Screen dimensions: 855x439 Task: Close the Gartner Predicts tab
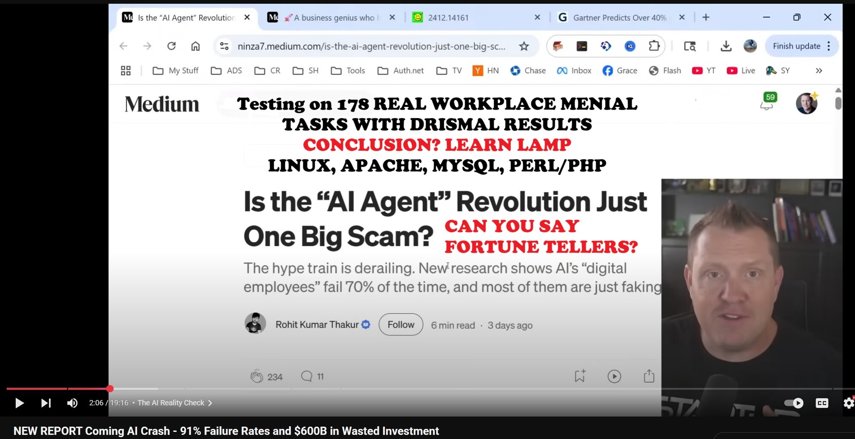pyautogui.click(x=682, y=17)
